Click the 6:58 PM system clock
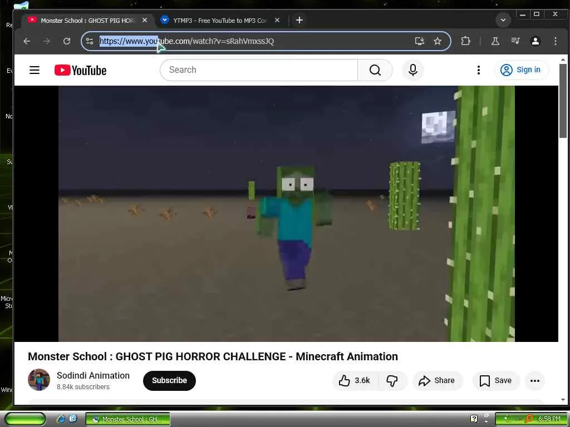 [x=549, y=419]
